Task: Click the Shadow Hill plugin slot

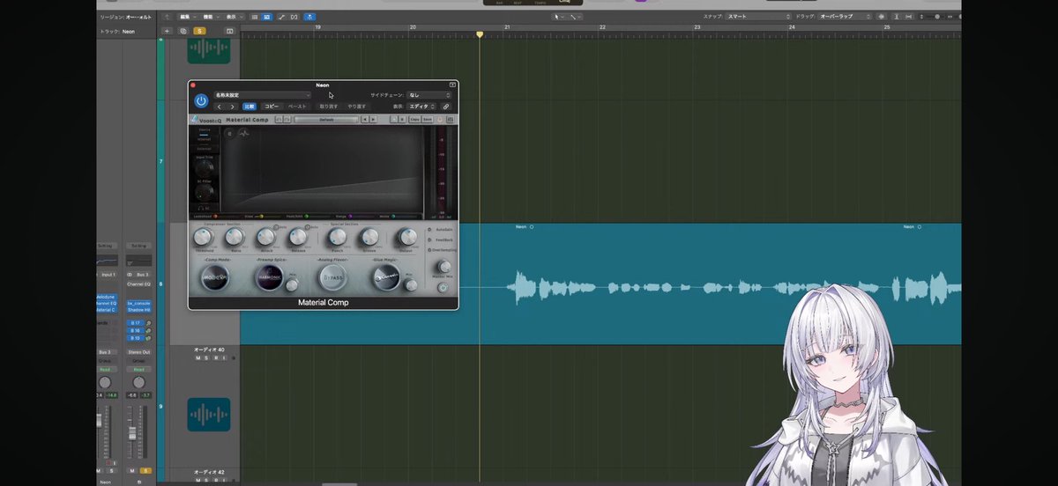Action: point(138,309)
